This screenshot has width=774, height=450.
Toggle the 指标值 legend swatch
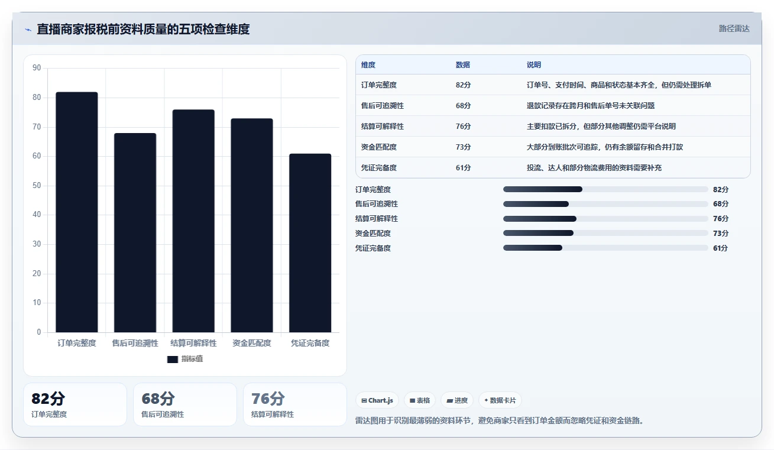pos(173,359)
